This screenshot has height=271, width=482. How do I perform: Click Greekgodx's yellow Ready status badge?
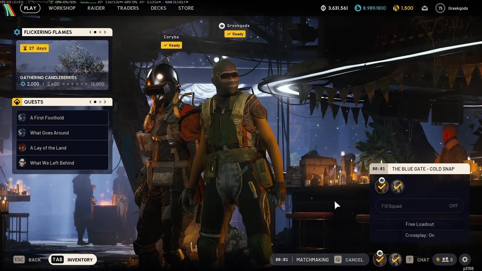coord(235,34)
